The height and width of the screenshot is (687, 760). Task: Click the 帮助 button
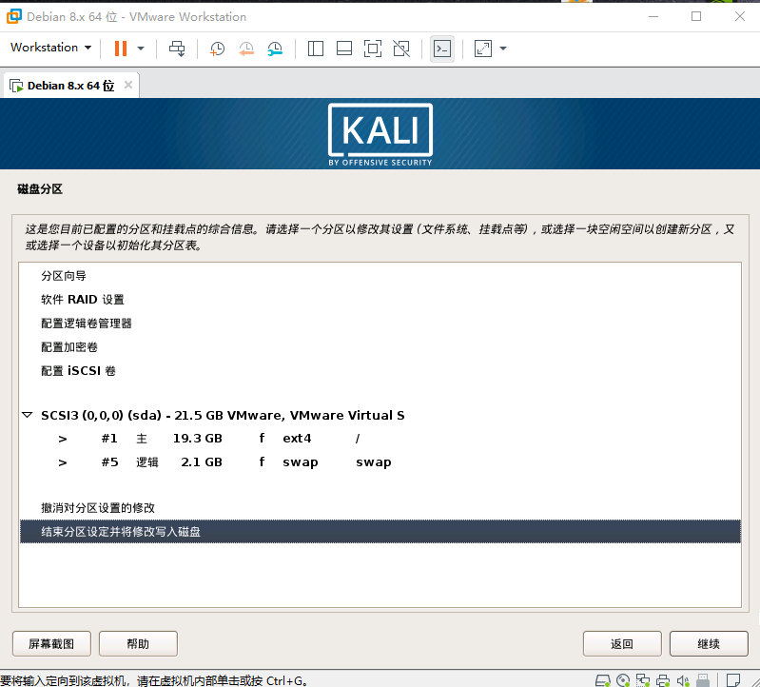point(138,644)
